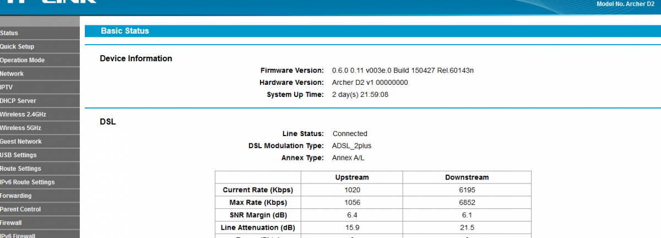Click the Line Status label
Viewport: 661px width, 238px height.
point(303,134)
